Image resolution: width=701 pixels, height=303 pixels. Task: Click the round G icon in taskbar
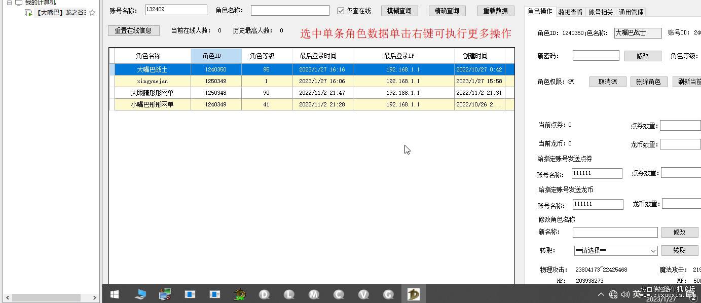389,294
